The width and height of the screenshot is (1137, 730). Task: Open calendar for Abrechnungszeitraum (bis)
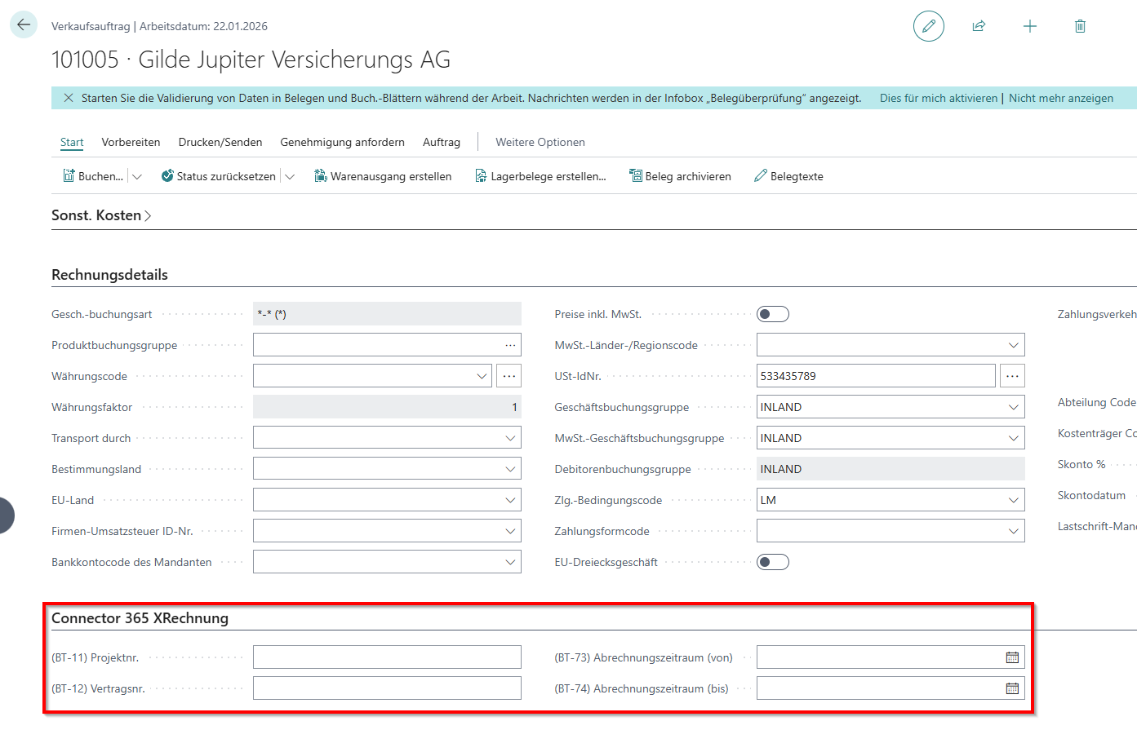tap(1012, 688)
